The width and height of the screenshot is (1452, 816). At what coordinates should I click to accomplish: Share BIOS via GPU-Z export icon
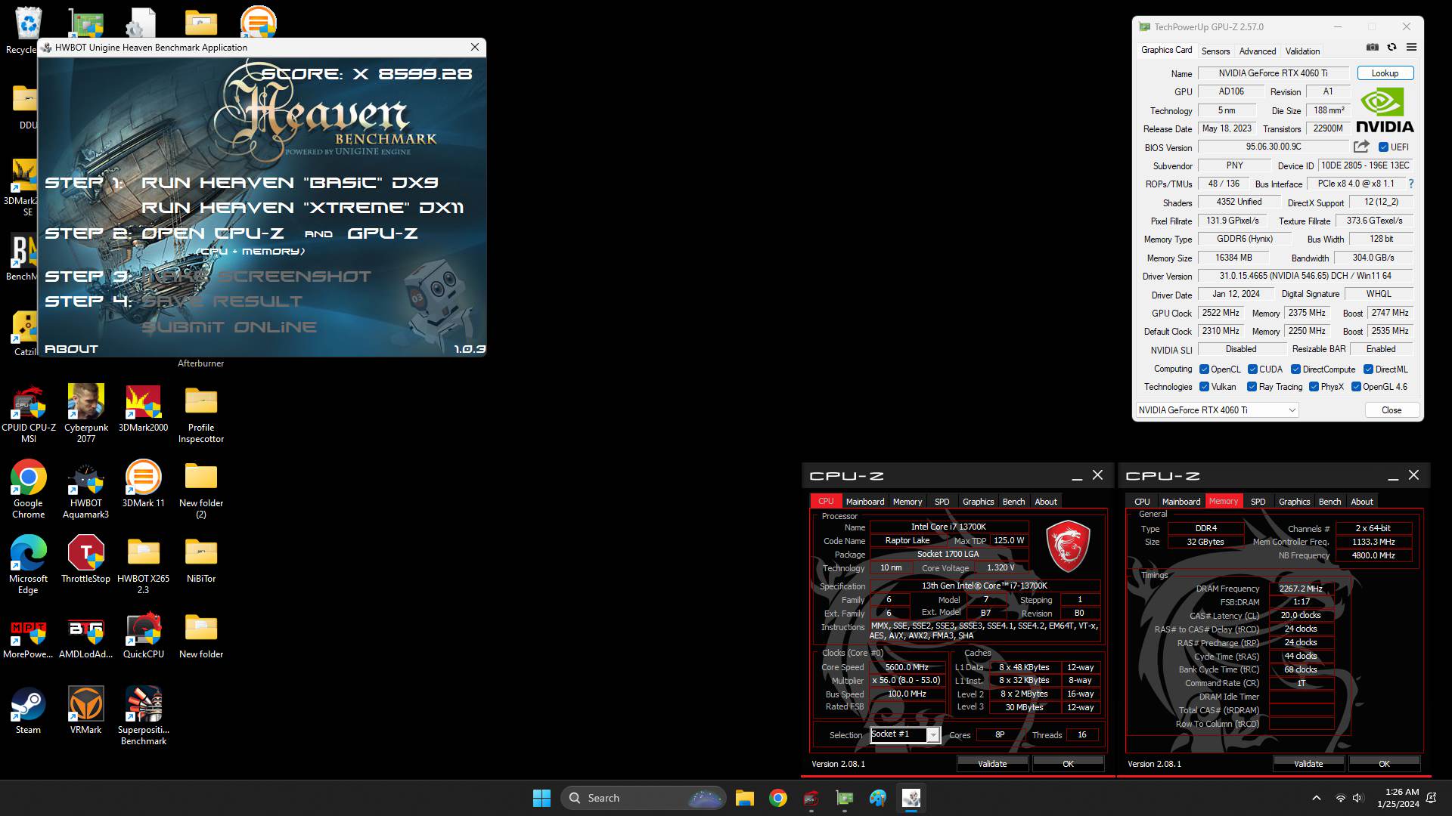point(1361,147)
